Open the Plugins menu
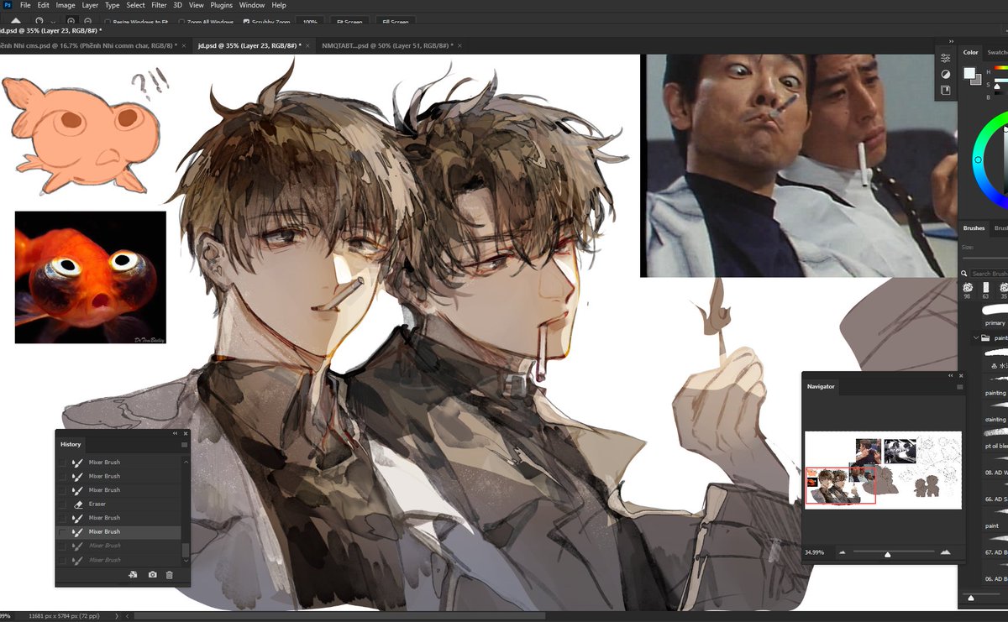 pos(222,5)
